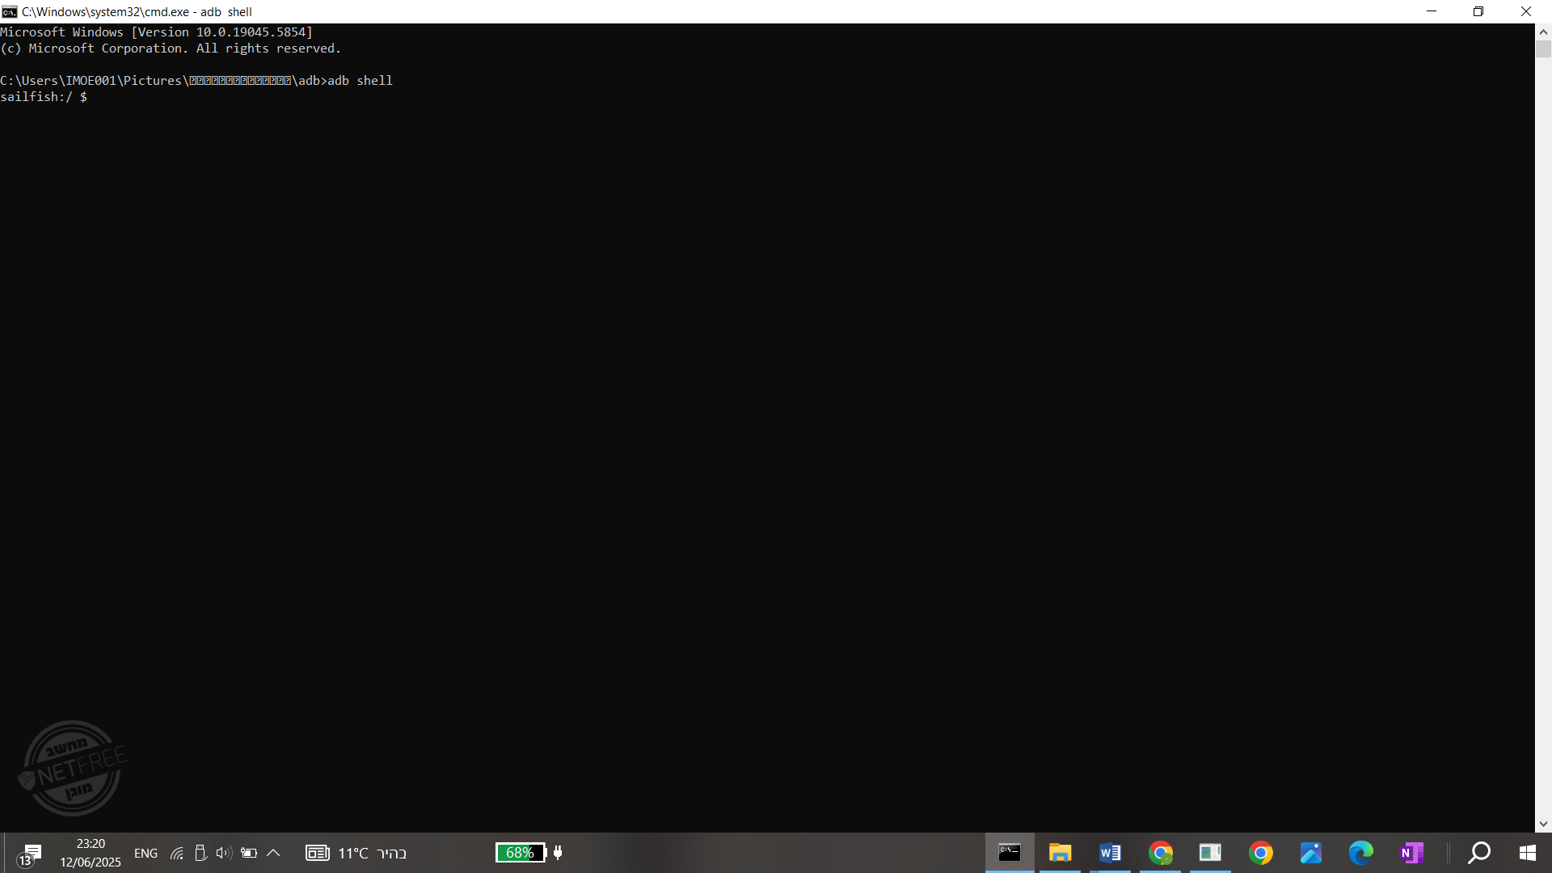Click the Wi-Fi network tray icon

176,853
